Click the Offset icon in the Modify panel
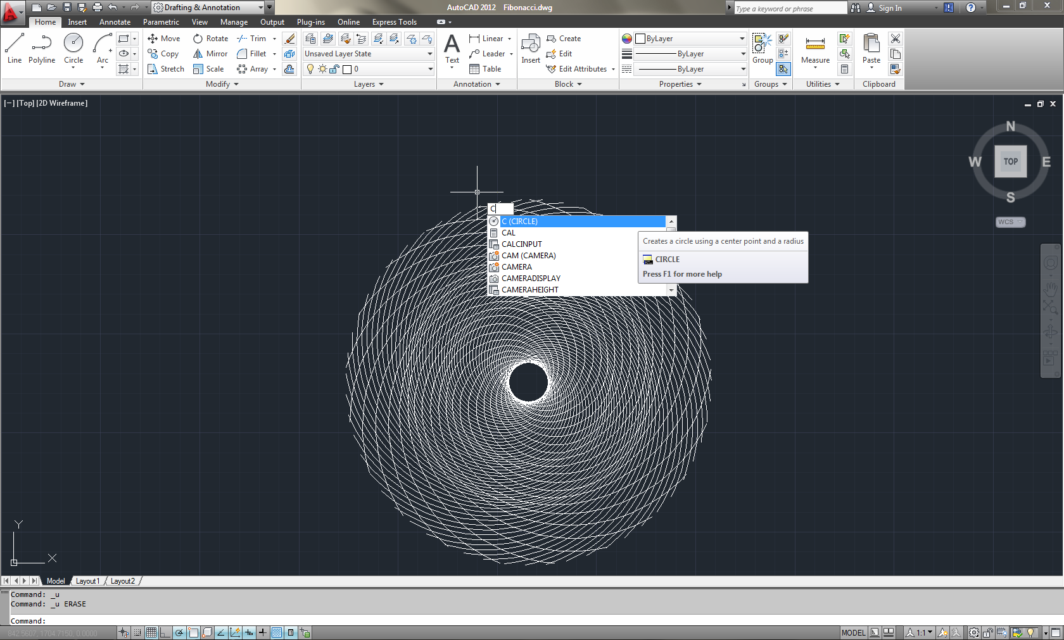The height and width of the screenshot is (640, 1064). click(x=289, y=69)
